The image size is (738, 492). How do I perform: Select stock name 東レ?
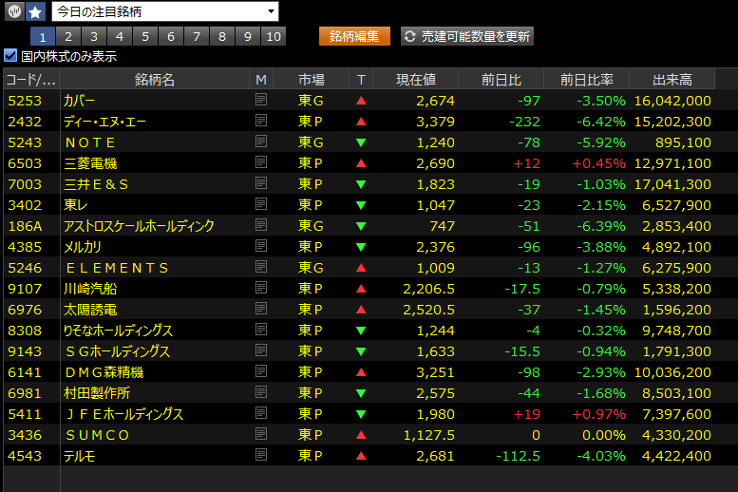coord(76,205)
